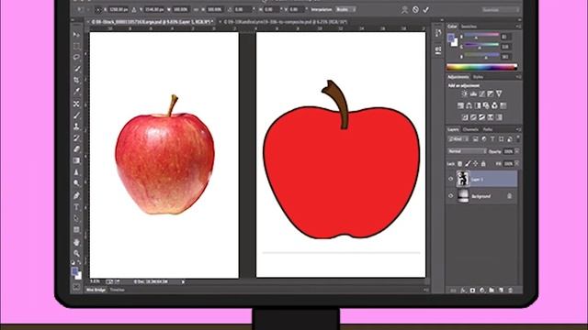Toggle warp mode in options bar

coord(404,10)
